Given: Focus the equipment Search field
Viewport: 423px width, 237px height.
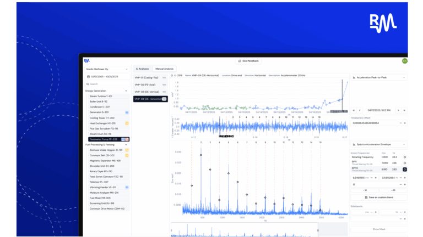Looking at the screenshot, I should point(107,84).
